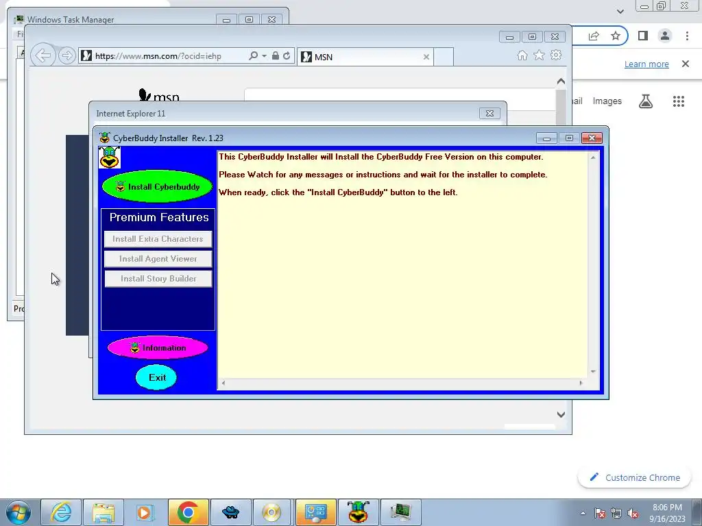702x526 pixels.
Task: Click the security lock icon in IE
Action: pos(276,55)
